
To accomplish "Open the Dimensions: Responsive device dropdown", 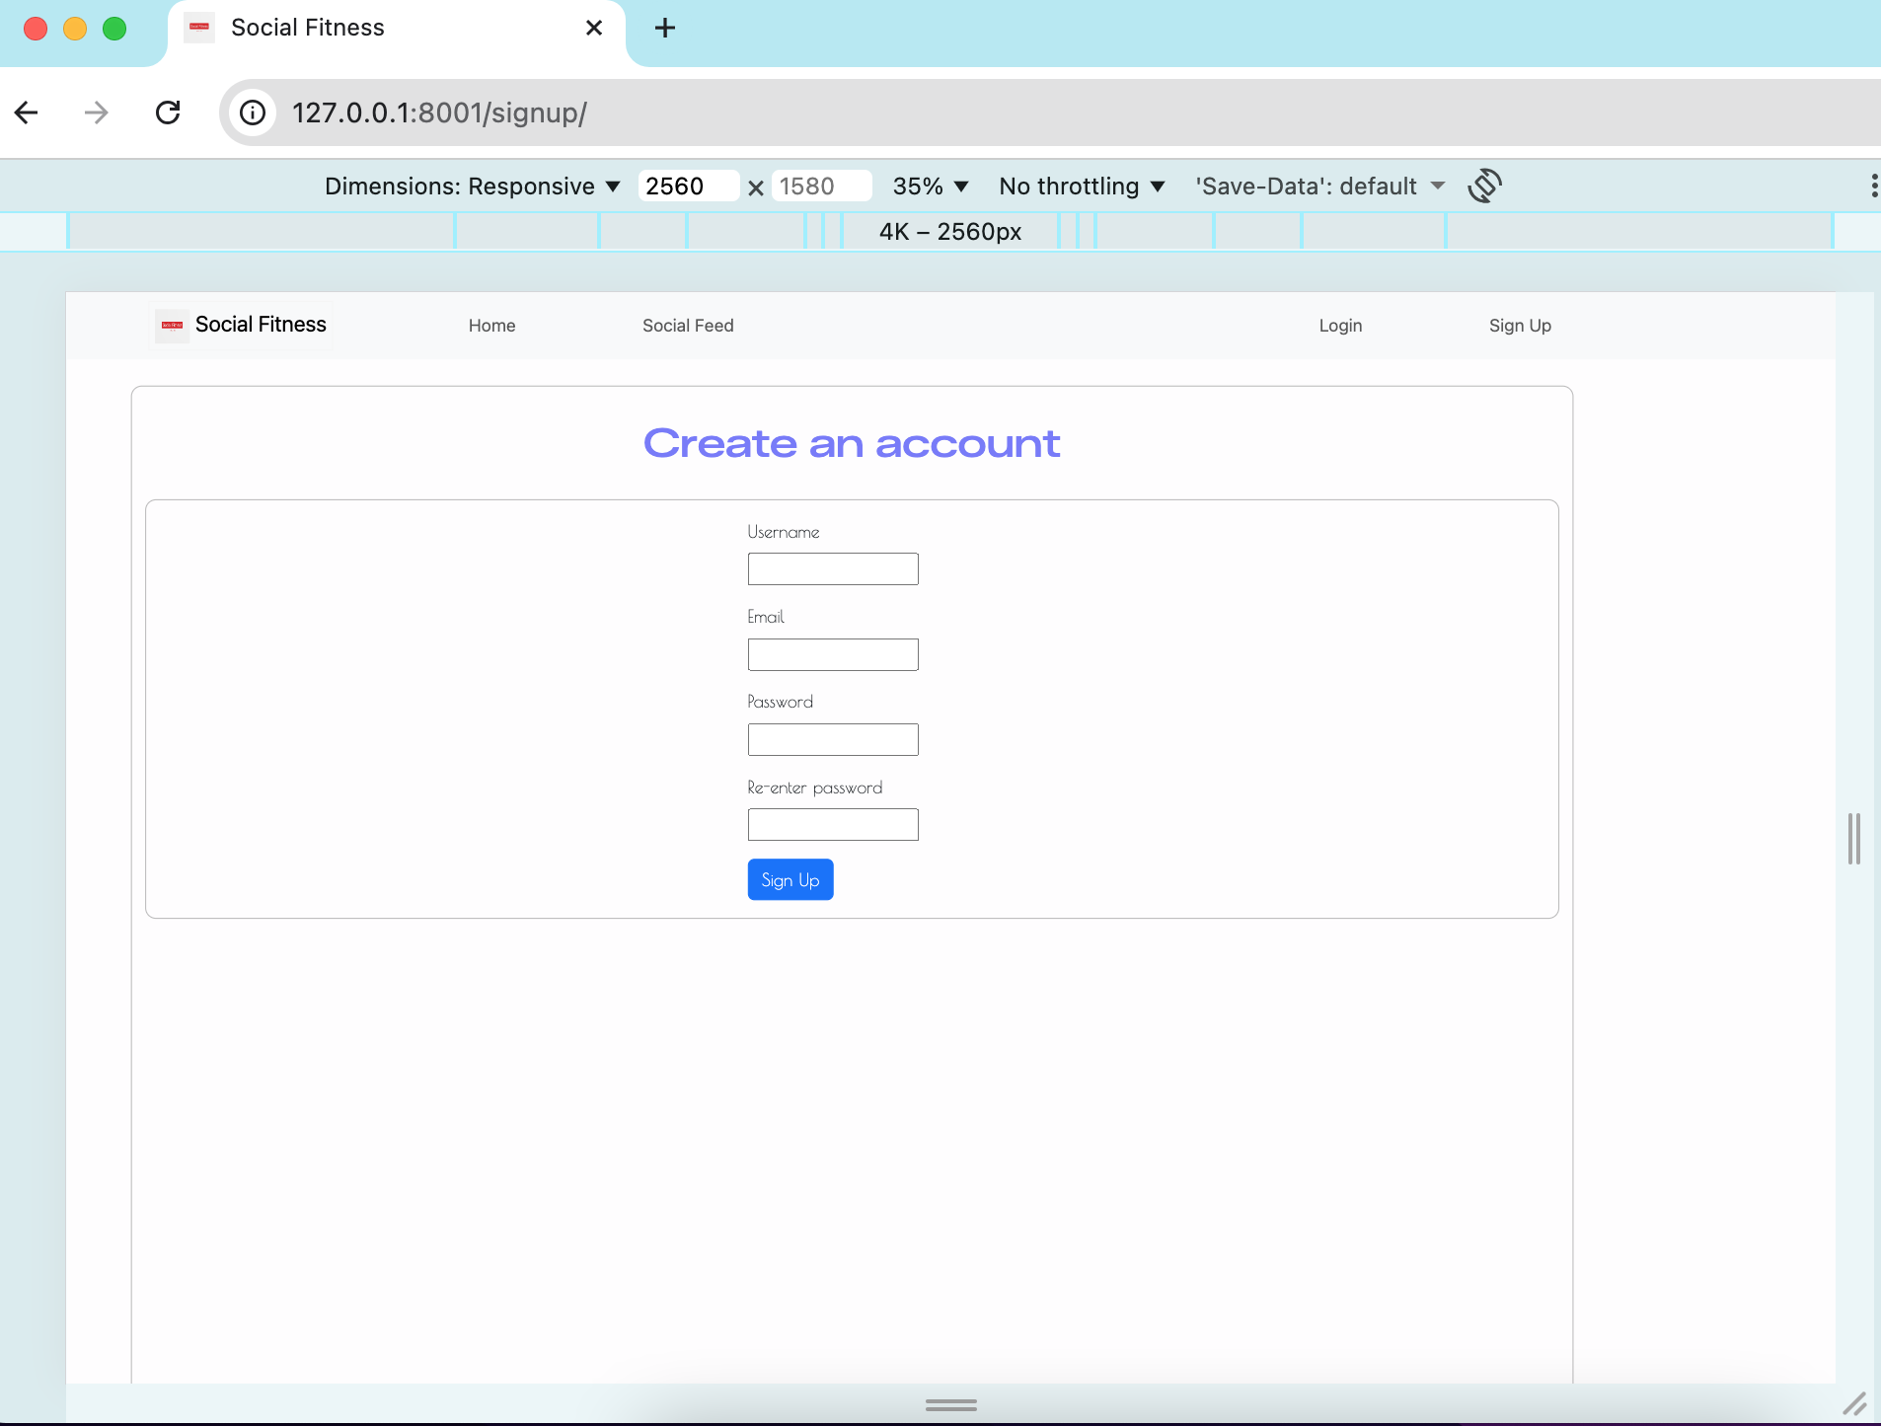I will coord(472,186).
